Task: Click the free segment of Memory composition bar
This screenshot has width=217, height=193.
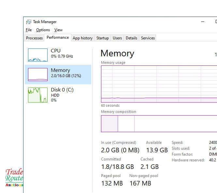Action: [x=176, y=124]
